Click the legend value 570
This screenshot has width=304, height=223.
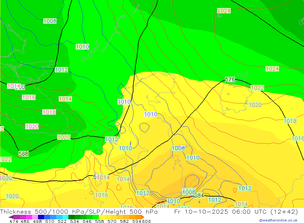pyautogui.click(x=112, y=221)
